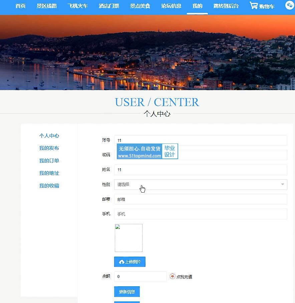Click the cloud upload icon on 上传图片

coord(121,262)
